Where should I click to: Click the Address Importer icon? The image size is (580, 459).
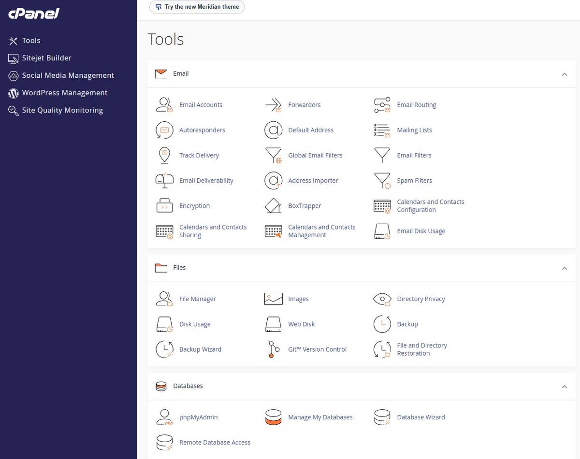(x=274, y=180)
